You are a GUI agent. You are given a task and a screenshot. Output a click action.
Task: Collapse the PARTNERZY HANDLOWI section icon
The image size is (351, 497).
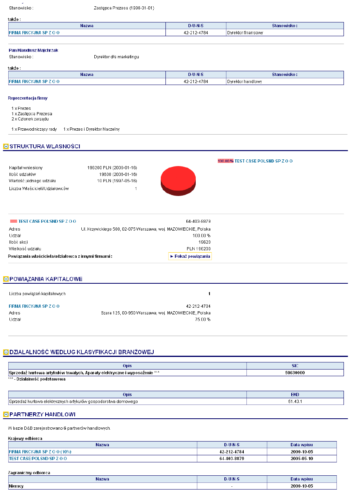[x=6, y=414]
